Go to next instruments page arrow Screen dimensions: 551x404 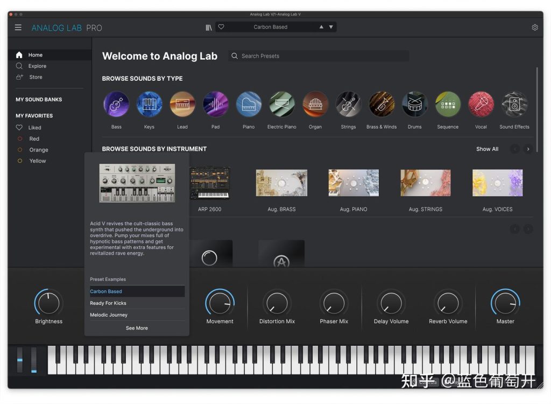coord(528,149)
